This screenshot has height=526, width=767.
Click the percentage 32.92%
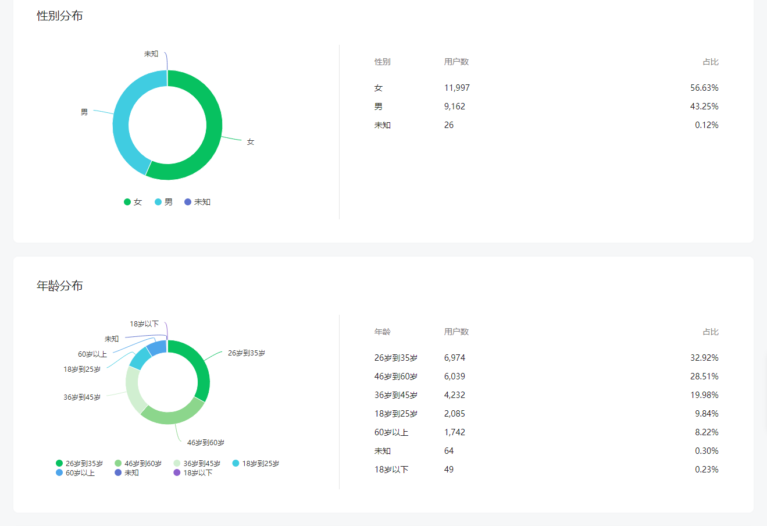(x=704, y=358)
